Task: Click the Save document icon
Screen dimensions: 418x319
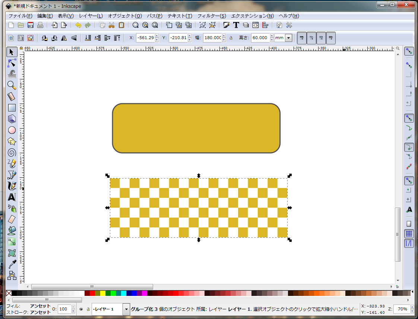Action: tap(31, 25)
